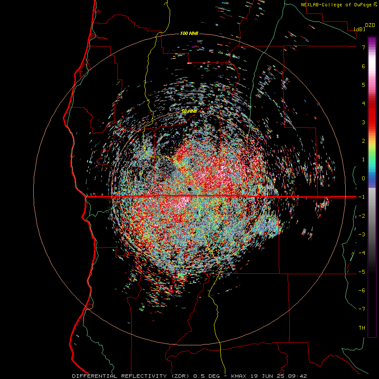
Task: Click the "-4" value on the color scale
Action: pyautogui.click(x=362, y=253)
